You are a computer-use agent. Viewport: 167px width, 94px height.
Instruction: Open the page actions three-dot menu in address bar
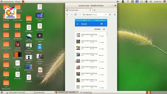point(106,15)
